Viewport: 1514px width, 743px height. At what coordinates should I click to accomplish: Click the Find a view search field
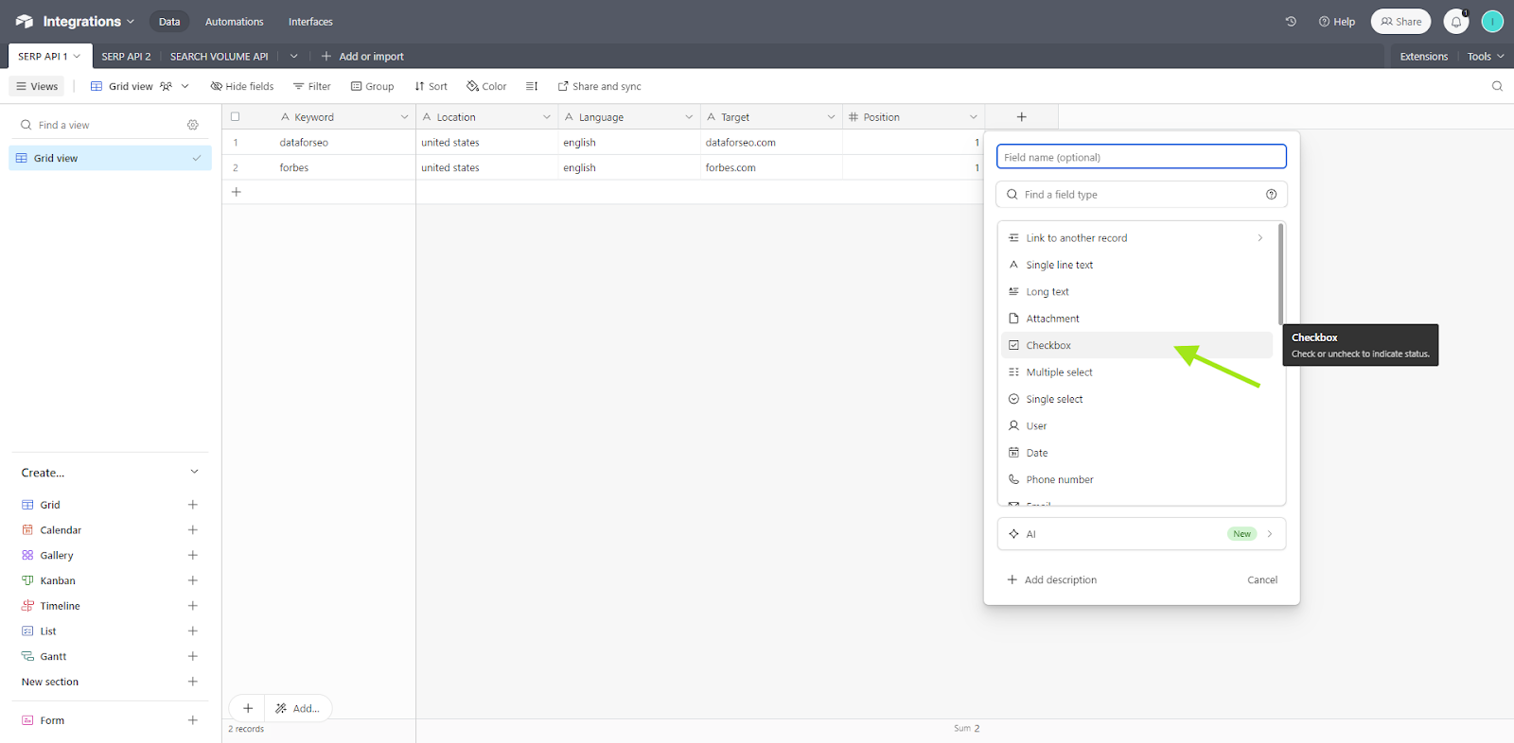(x=99, y=125)
